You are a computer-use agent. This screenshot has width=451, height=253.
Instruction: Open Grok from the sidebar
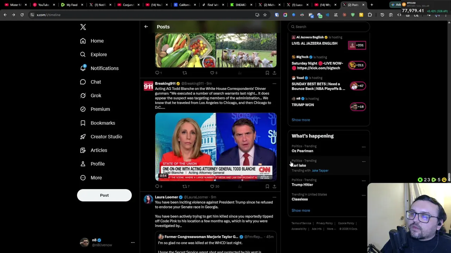pos(91,96)
